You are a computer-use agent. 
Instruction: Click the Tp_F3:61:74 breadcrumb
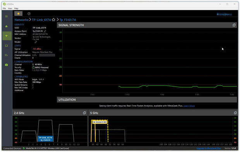[68, 20]
